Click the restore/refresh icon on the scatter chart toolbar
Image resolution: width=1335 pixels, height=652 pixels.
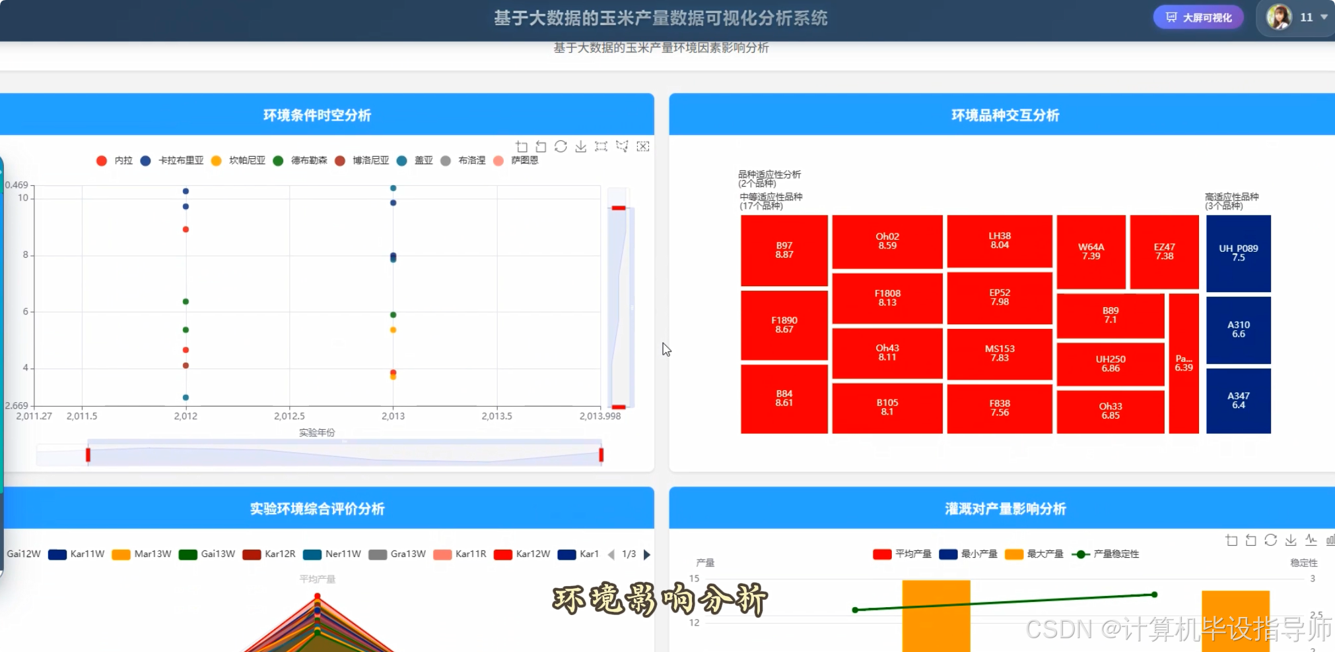[x=561, y=146]
